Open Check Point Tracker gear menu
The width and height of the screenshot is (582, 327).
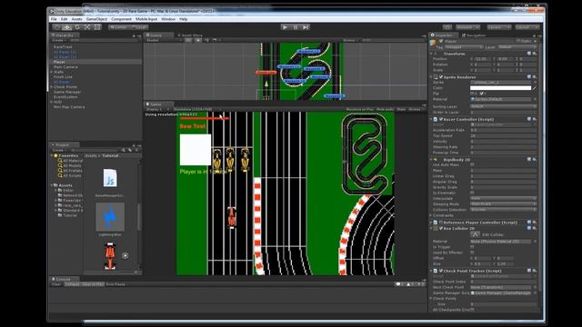click(x=535, y=271)
